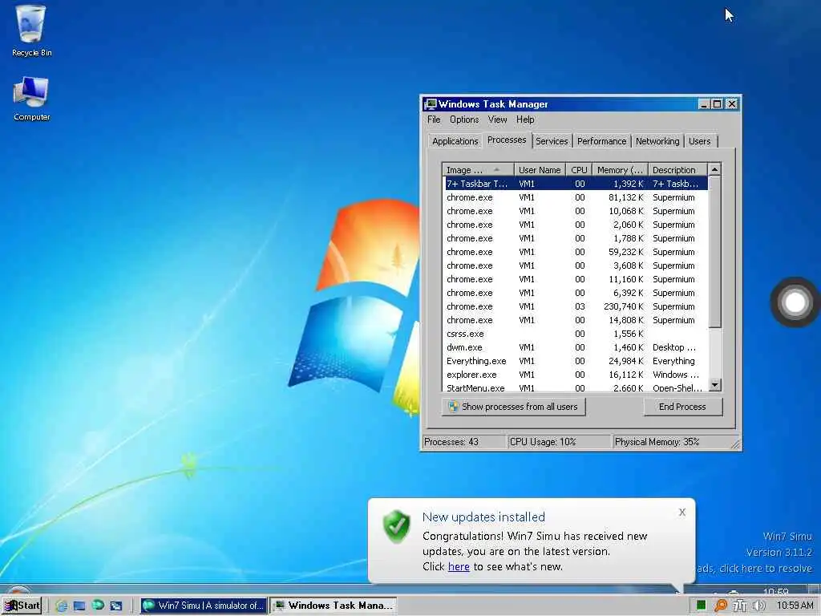
Task: Open the View menu in Task Manager
Action: click(497, 120)
